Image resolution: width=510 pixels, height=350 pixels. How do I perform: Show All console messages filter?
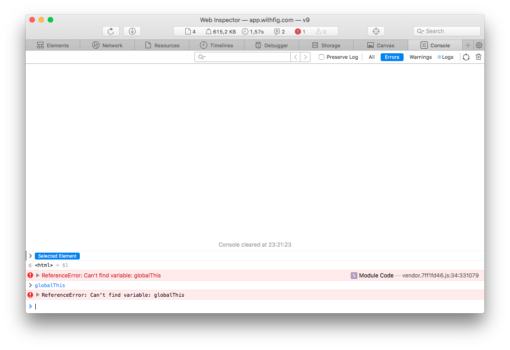point(371,56)
